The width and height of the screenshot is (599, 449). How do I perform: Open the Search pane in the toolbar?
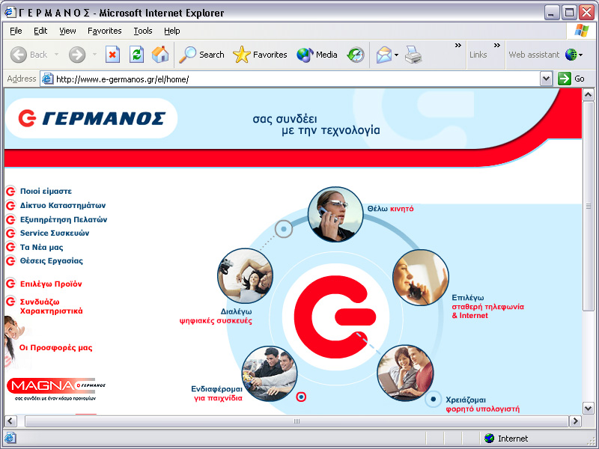click(201, 55)
